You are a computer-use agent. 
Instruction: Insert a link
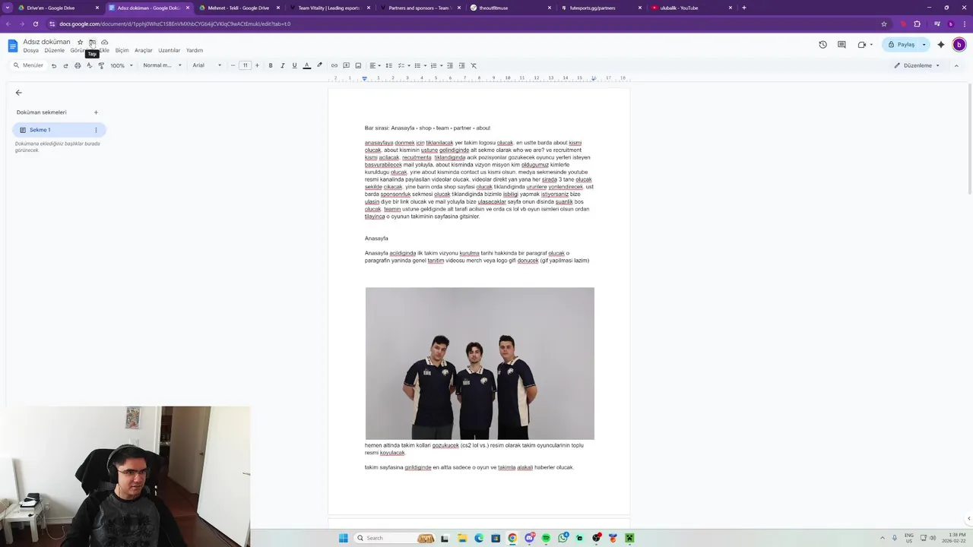point(334,65)
